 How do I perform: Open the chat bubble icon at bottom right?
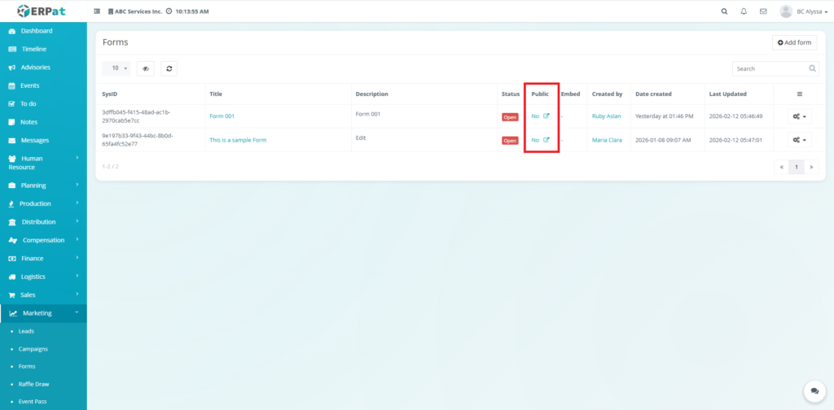coord(813,391)
